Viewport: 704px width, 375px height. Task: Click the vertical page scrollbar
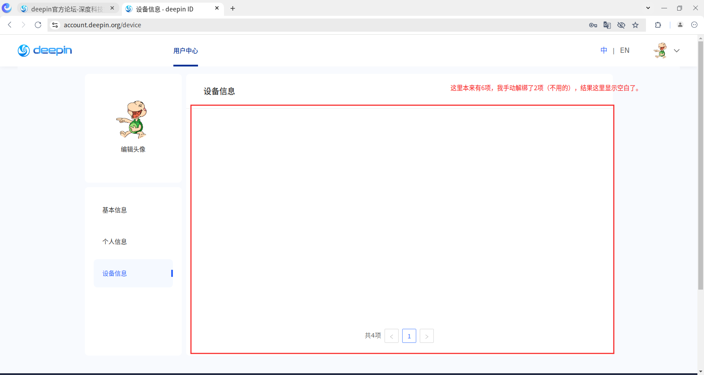tap(700, 165)
